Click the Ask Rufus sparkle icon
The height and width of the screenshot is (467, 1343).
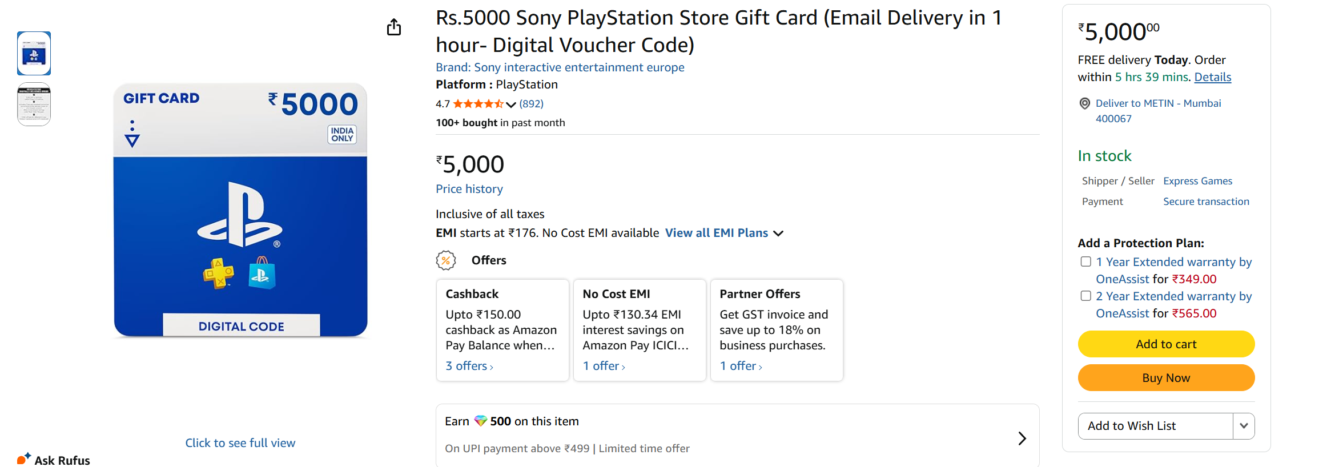tap(23, 458)
